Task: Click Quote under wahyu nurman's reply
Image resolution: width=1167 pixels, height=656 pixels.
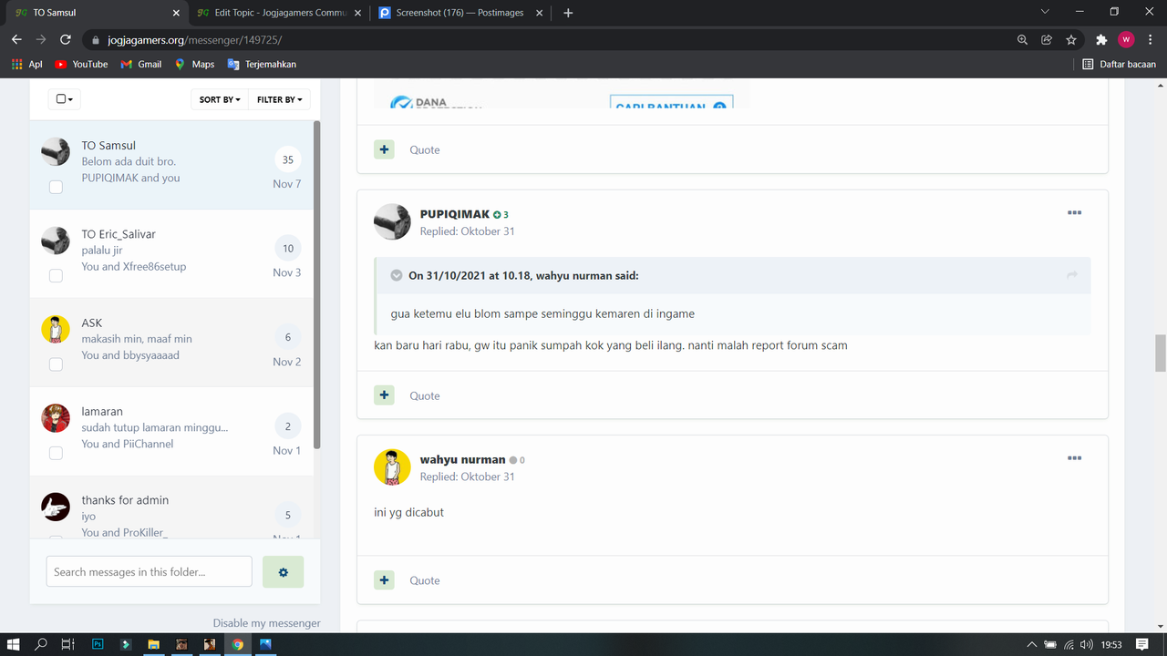Action: tap(425, 580)
